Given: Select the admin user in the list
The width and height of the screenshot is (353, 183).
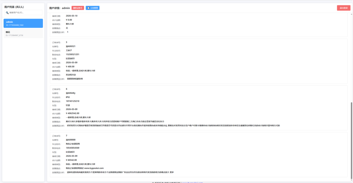Looking at the screenshot, I should (23, 23).
